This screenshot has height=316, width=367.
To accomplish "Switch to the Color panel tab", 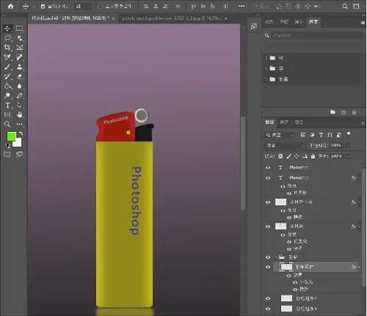I will [x=269, y=22].
